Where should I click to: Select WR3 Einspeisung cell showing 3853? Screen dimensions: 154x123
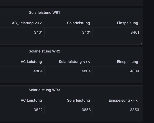pyautogui.click(x=135, y=110)
